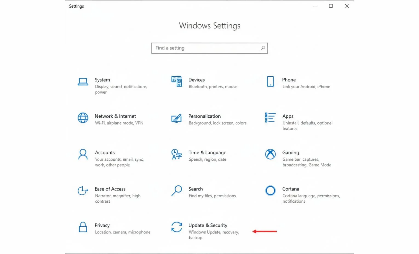Screen dimensions: 419x254
Task: Open the Gaming Xbox icon
Action: pos(270,154)
